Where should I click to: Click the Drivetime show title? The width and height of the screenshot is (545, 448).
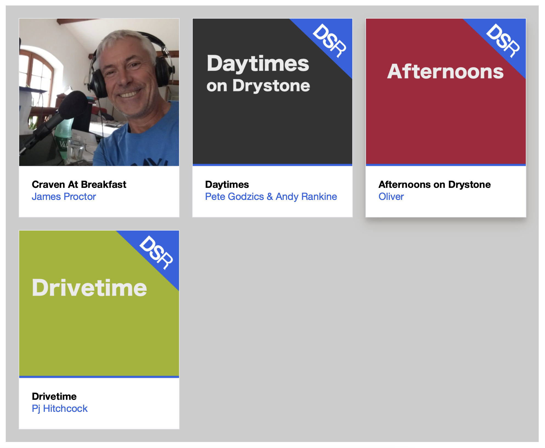pyautogui.click(x=54, y=396)
